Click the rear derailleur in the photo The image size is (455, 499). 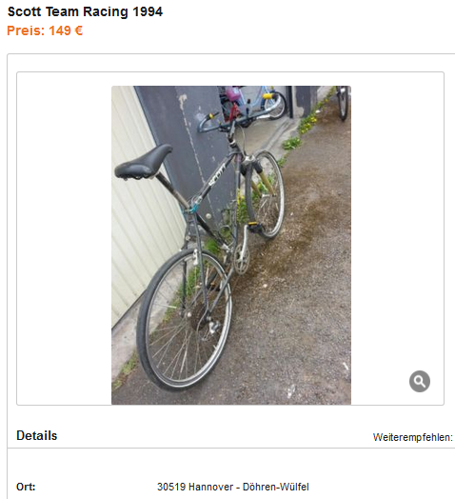pyautogui.click(x=211, y=327)
